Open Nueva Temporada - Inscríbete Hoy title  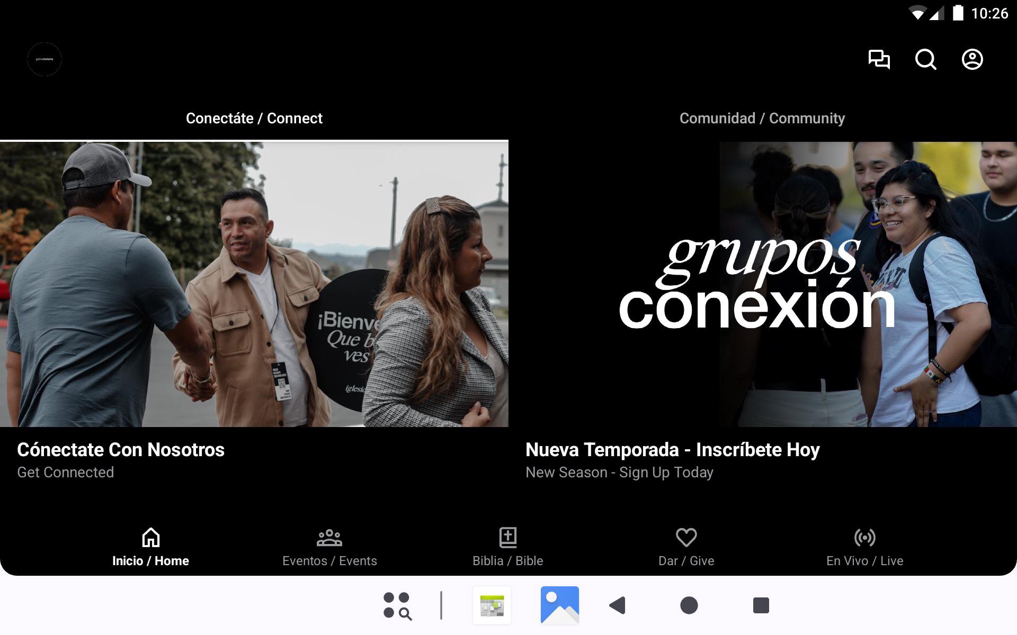tap(672, 450)
